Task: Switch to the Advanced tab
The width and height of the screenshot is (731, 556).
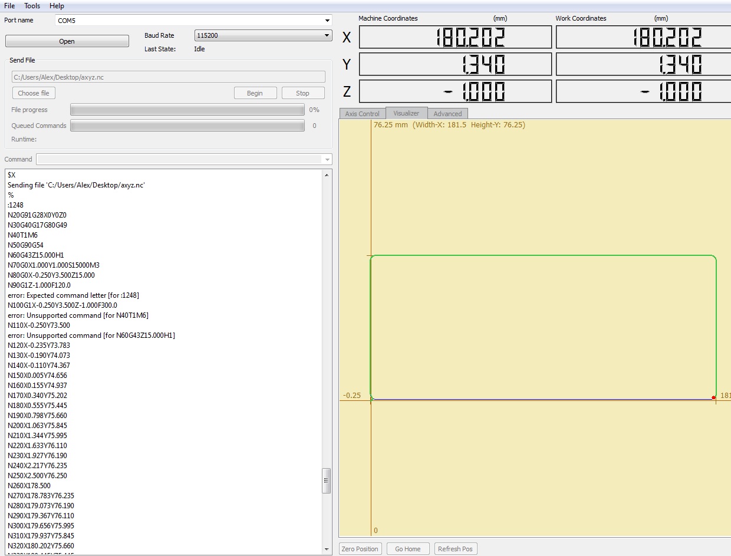Action: [448, 114]
